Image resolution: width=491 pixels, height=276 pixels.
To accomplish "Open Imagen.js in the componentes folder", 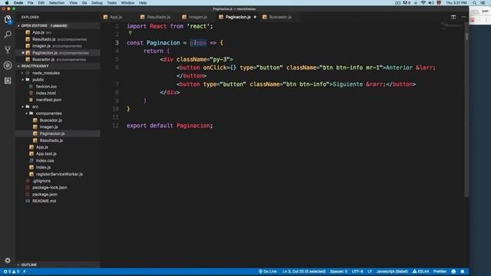I will pos(48,127).
